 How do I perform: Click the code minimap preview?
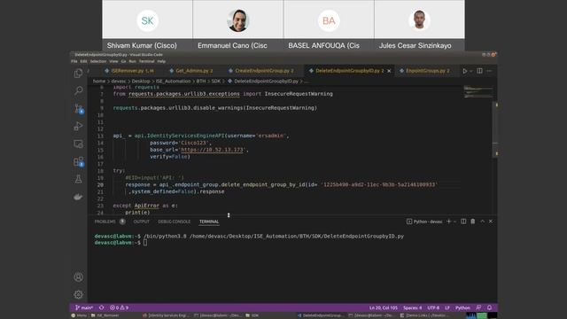tap(478, 91)
